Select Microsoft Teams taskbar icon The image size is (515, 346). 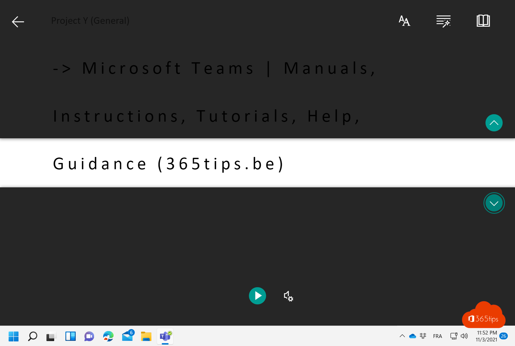(x=165, y=336)
